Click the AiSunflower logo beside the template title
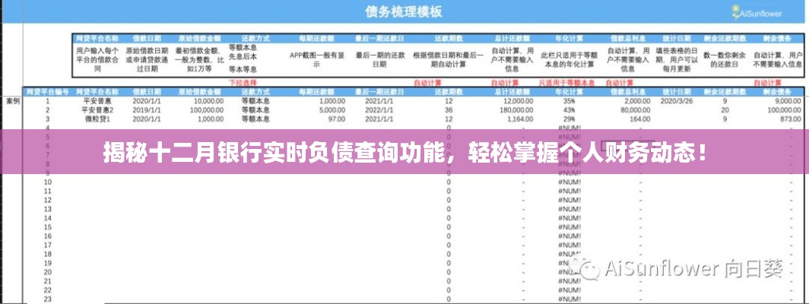Image resolution: width=809 pixels, height=304 pixels. pyautogui.click(x=757, y=13)
